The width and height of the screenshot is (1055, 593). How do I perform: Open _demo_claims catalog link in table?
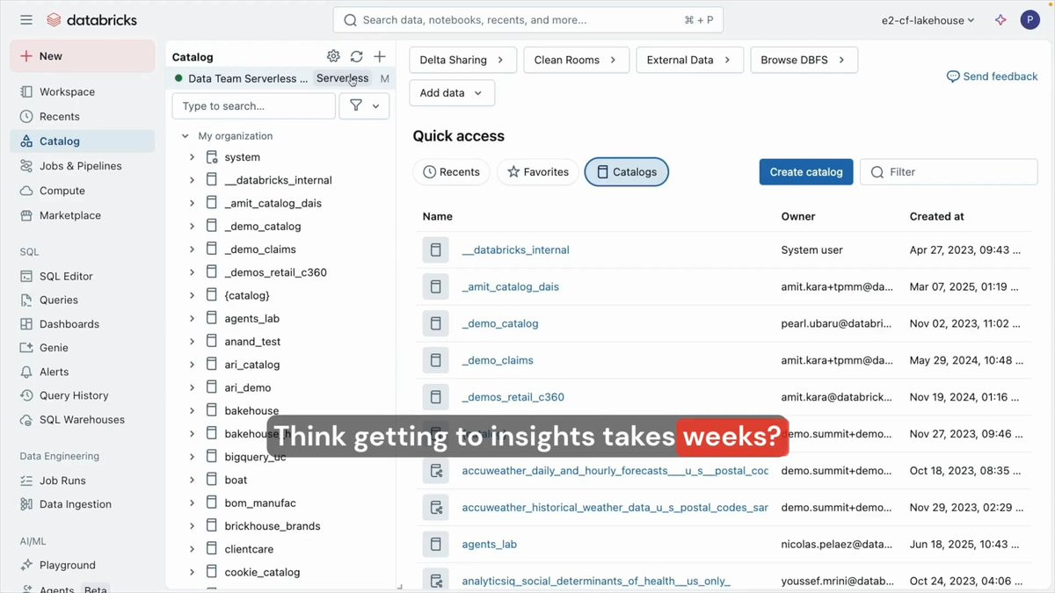point(498,360)
